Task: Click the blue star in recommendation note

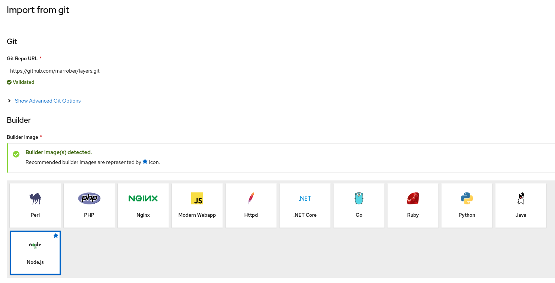Action: (x=145, y=162)
